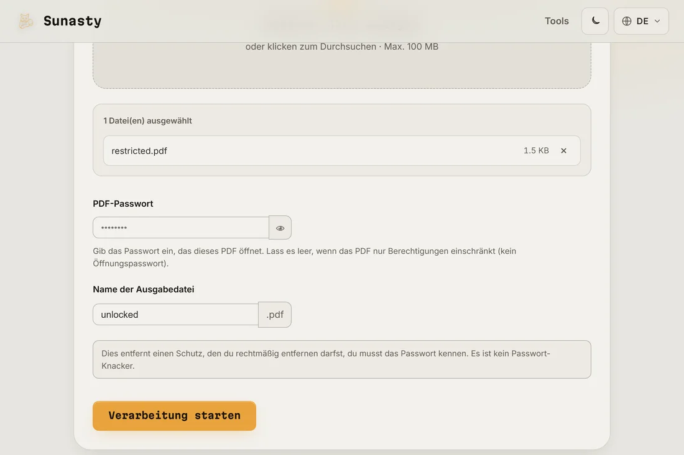Viewport: 684px width, 455px height.
Task: Click the 1 Datei(en) ausgewählt label
Action: click(x=147, y=120)
